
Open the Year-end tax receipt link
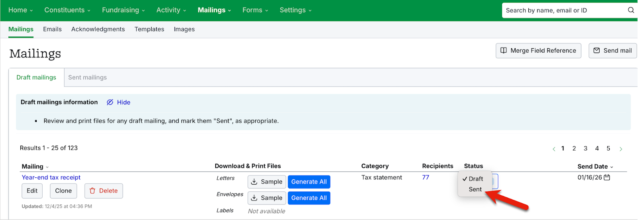coord(51,177)
